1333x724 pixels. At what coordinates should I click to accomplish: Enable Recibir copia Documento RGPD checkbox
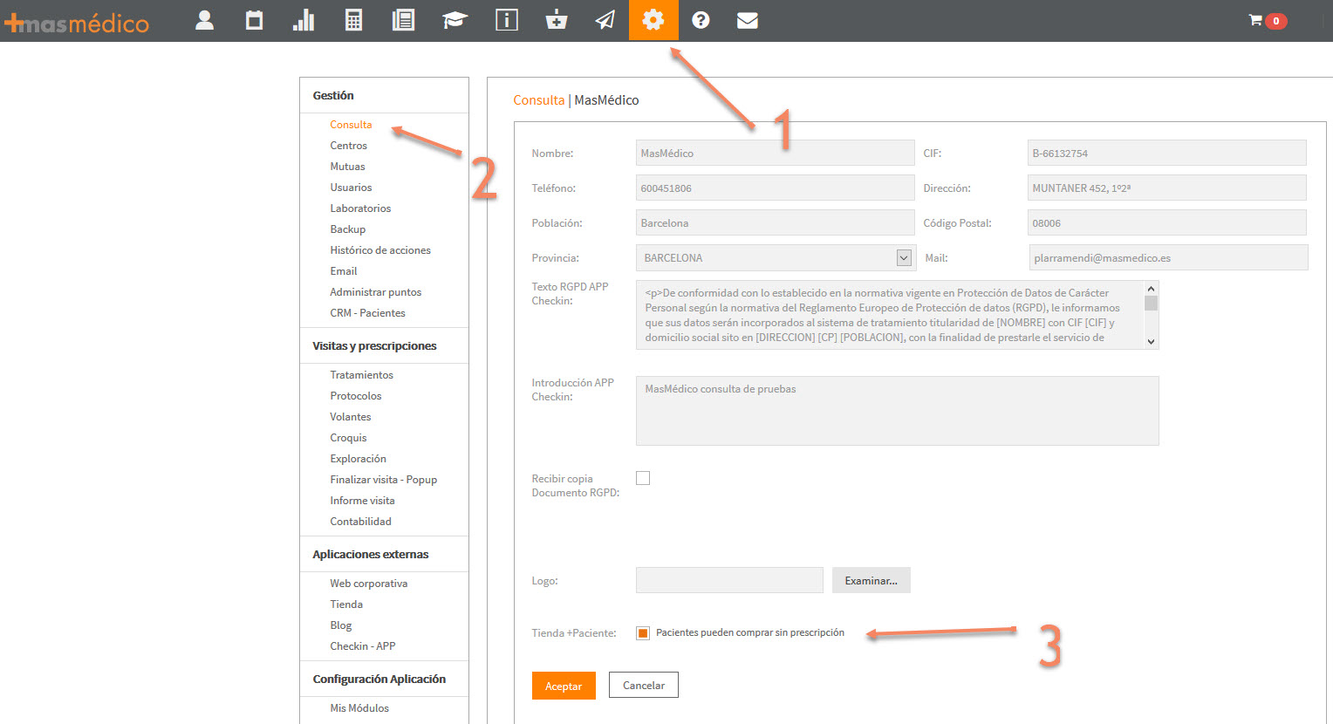tap(643, 478)
